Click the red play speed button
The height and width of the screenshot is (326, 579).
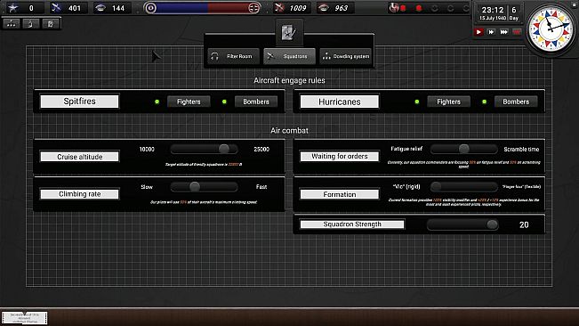478,32
